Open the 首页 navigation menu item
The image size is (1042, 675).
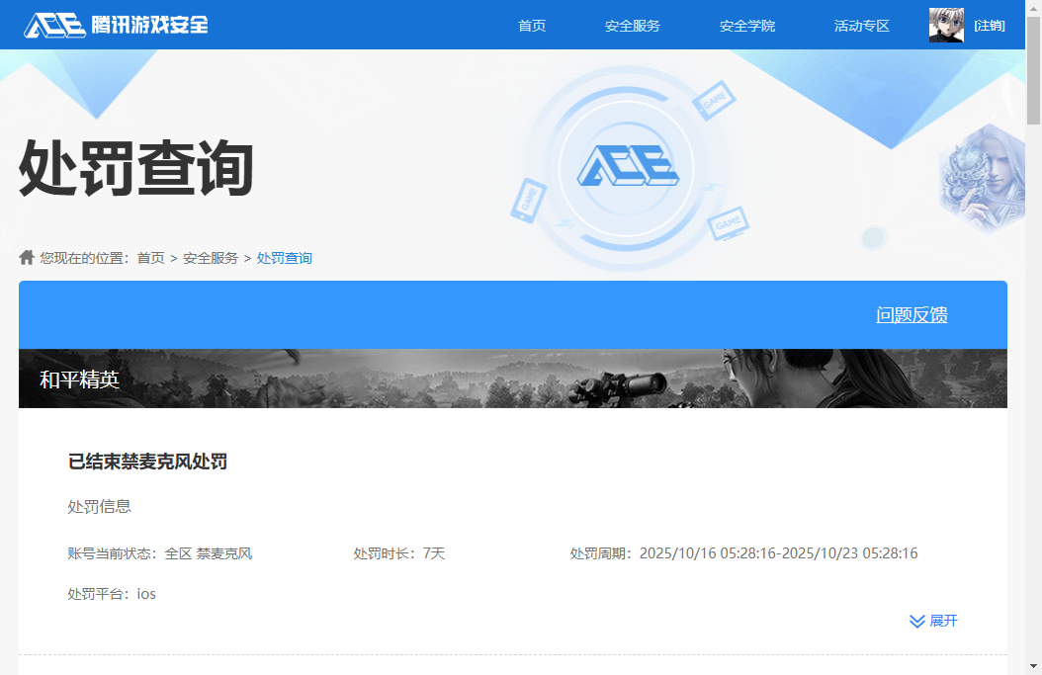pyautogui.click(x=532, y=26)
